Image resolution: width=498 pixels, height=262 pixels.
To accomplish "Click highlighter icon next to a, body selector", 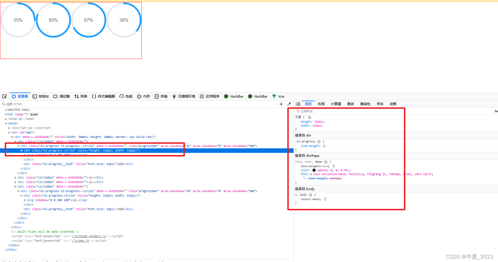I will point(311,195).
